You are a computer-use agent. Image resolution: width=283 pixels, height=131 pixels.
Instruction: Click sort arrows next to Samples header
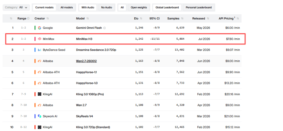[182, 19]
